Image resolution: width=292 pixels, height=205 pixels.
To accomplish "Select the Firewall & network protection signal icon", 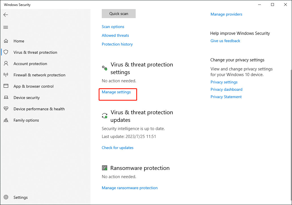I will pyautogui.click(x=6, y=75).
